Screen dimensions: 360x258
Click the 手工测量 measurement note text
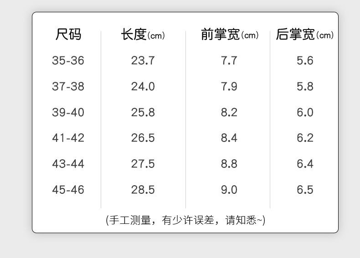pyautogui.click(x=130, y=220)
